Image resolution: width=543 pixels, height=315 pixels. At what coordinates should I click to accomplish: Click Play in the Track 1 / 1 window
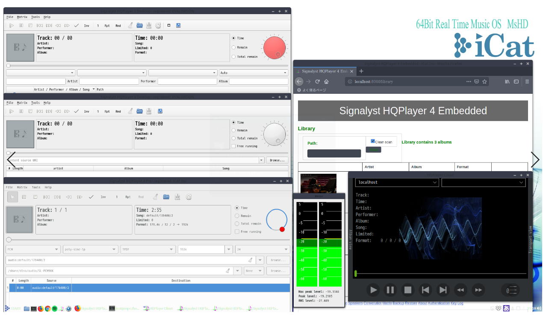click(x=12, y=197)
